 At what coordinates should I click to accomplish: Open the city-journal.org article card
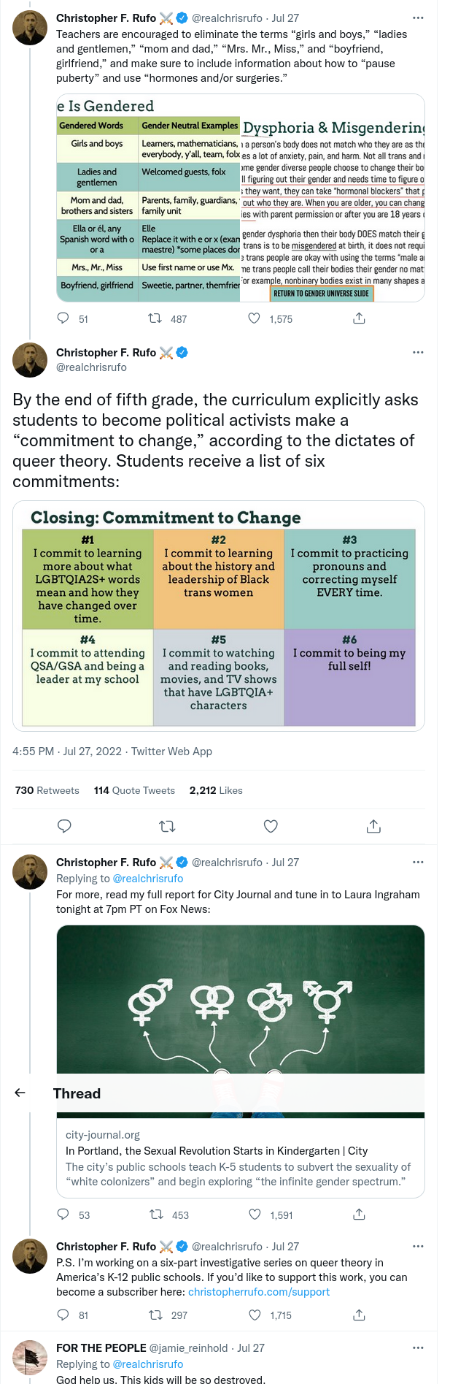pos(241,1158)
